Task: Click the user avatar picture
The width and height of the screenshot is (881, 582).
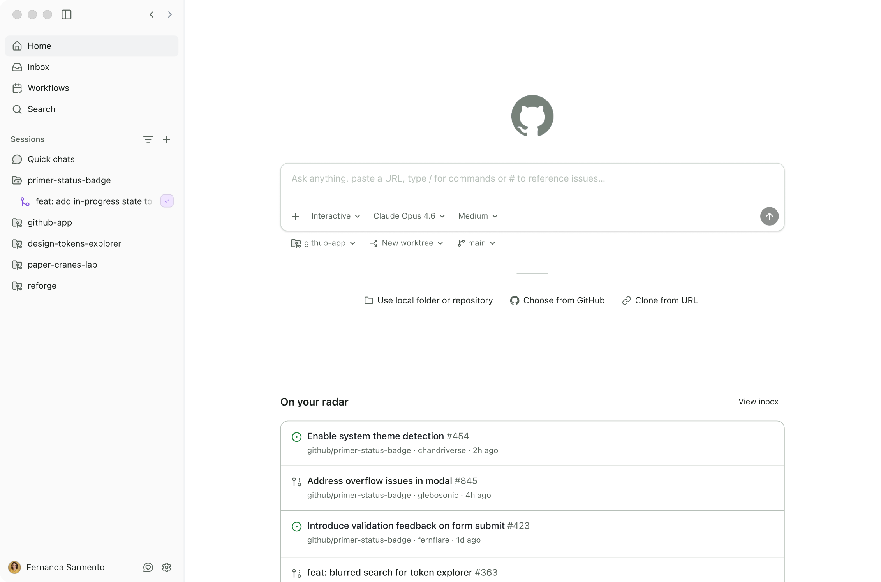Action: [14, 567]
